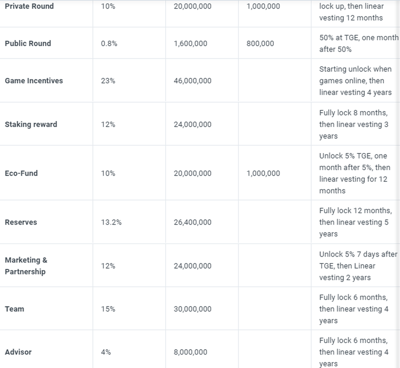Select the Staking reward row label
400x368 pixels.
pos(31,124)
